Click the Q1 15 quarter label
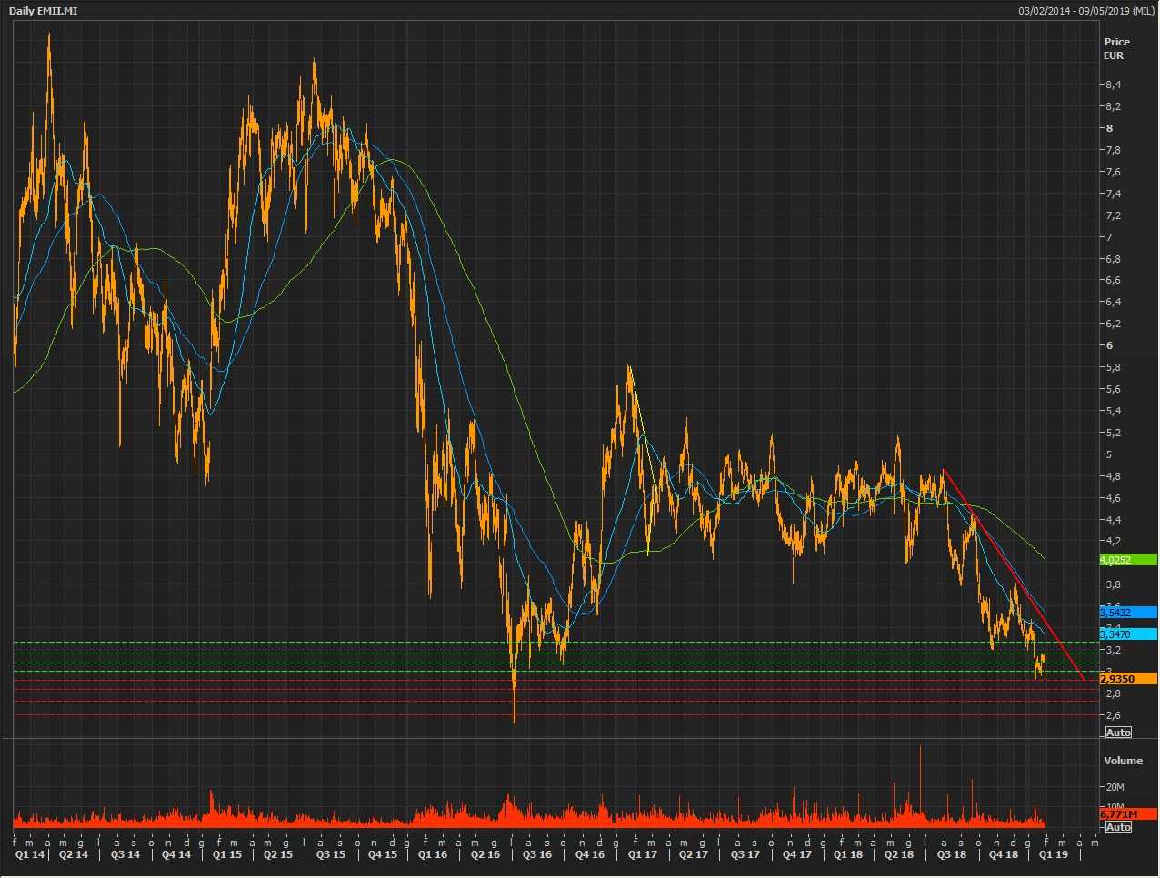The image size is (1160, 878). pos(227,854)
